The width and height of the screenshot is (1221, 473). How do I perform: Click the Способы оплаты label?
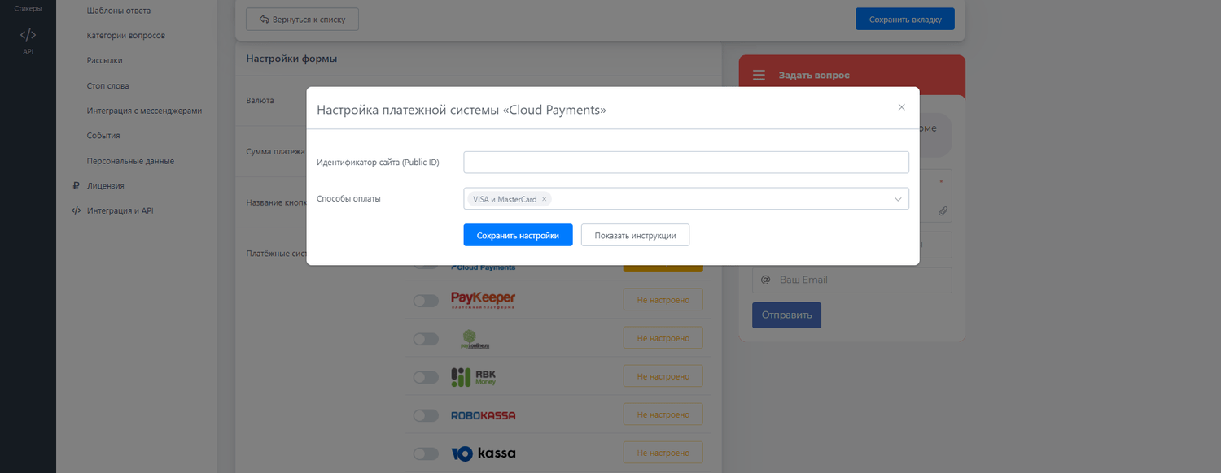pyautogui.click(x=348, y=198)
